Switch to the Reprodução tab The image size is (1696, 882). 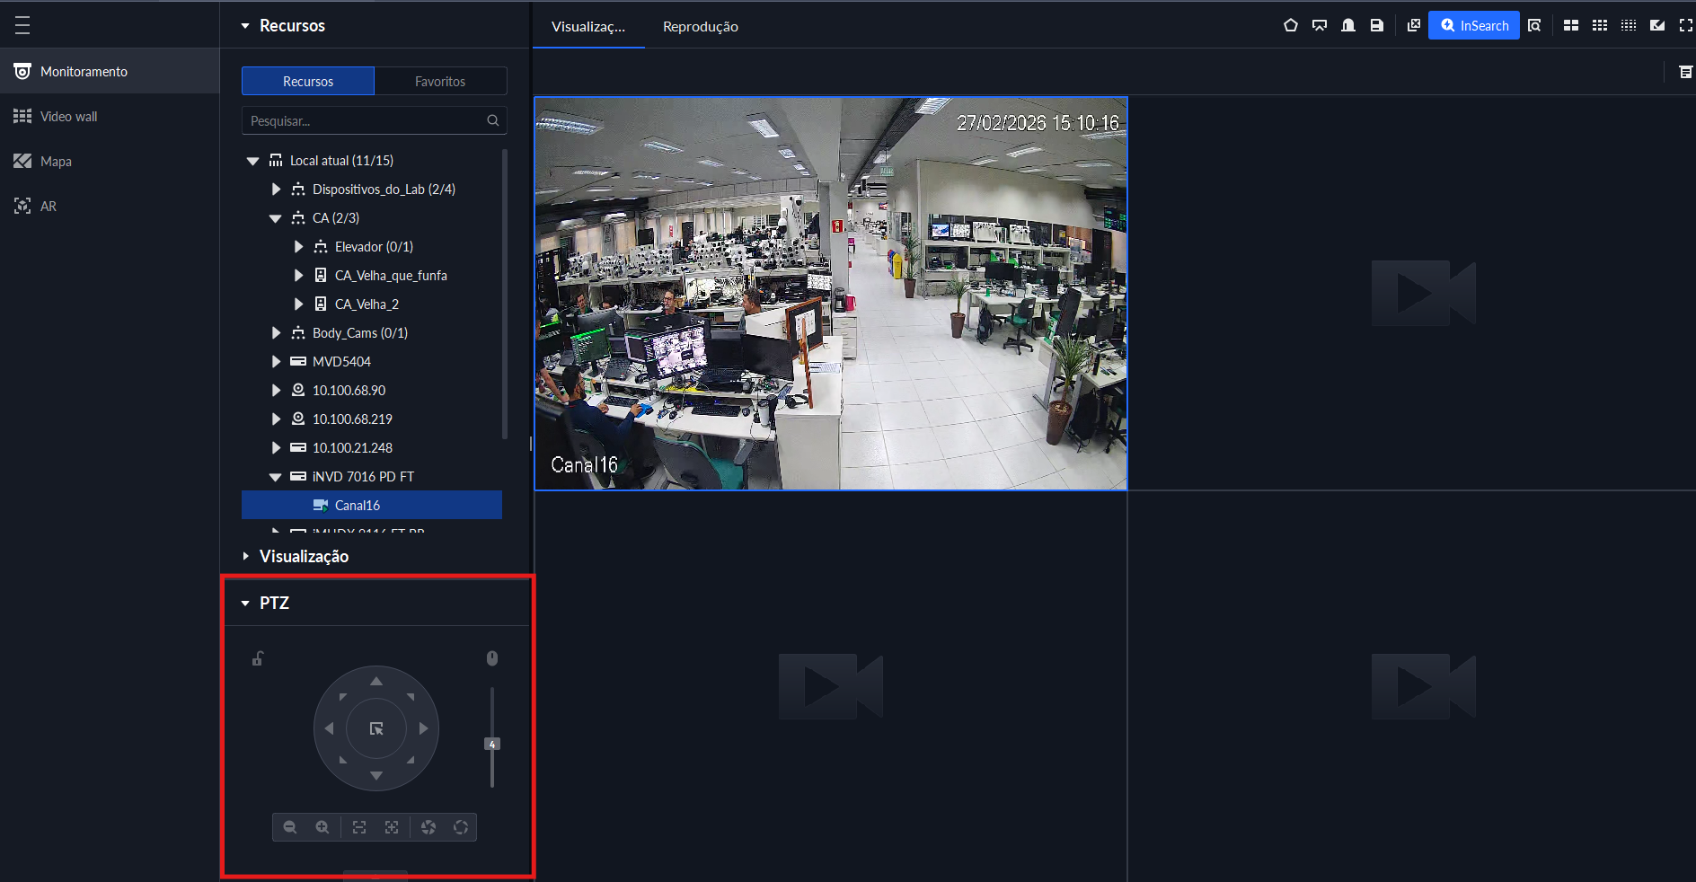pos(700,27)
